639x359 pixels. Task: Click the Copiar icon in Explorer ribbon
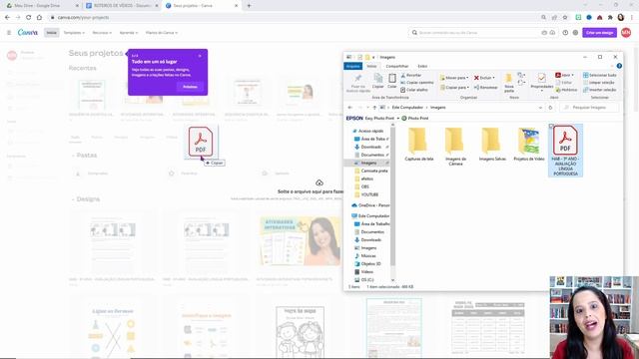coord(378,78)
